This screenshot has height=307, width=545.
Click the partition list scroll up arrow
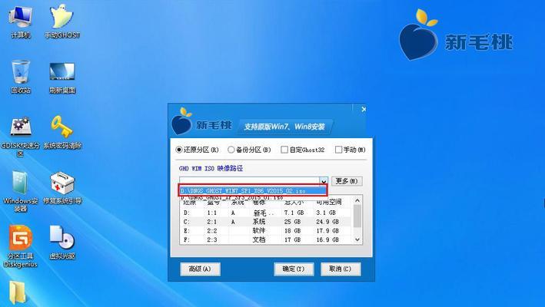[357, 200]
